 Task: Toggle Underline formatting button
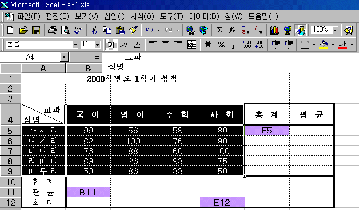pyautogui.click(x=137, y=44)
